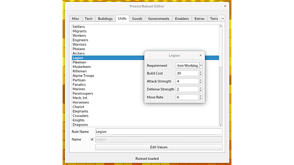Toggle the Name checkbox
The height and width of the screenshot is (165, 294).
coord(92,139)
